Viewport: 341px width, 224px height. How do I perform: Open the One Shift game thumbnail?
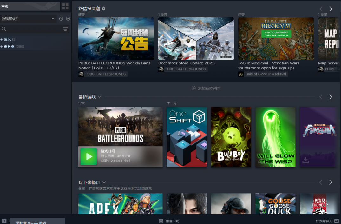pyautogui.click(x=187, y=137)
